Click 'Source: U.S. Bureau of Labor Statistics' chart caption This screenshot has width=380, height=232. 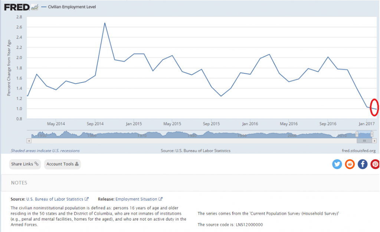click(x=195, y=151)
